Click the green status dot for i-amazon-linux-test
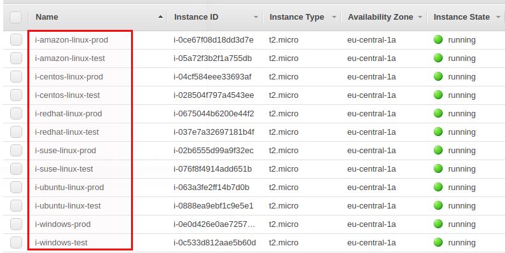The image size is (505, 253). (x=438, y=58)
